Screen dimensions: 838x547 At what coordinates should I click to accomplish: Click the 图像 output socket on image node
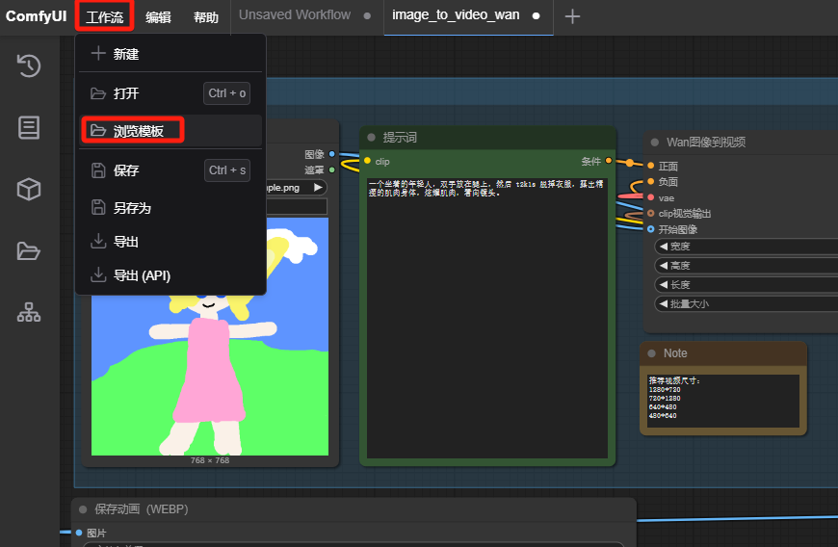(332, 154)
